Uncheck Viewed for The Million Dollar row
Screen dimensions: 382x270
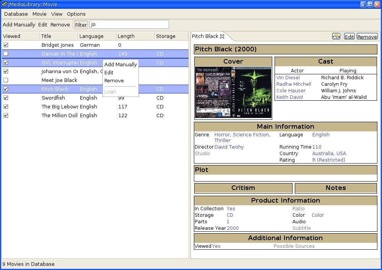[6, 116]
